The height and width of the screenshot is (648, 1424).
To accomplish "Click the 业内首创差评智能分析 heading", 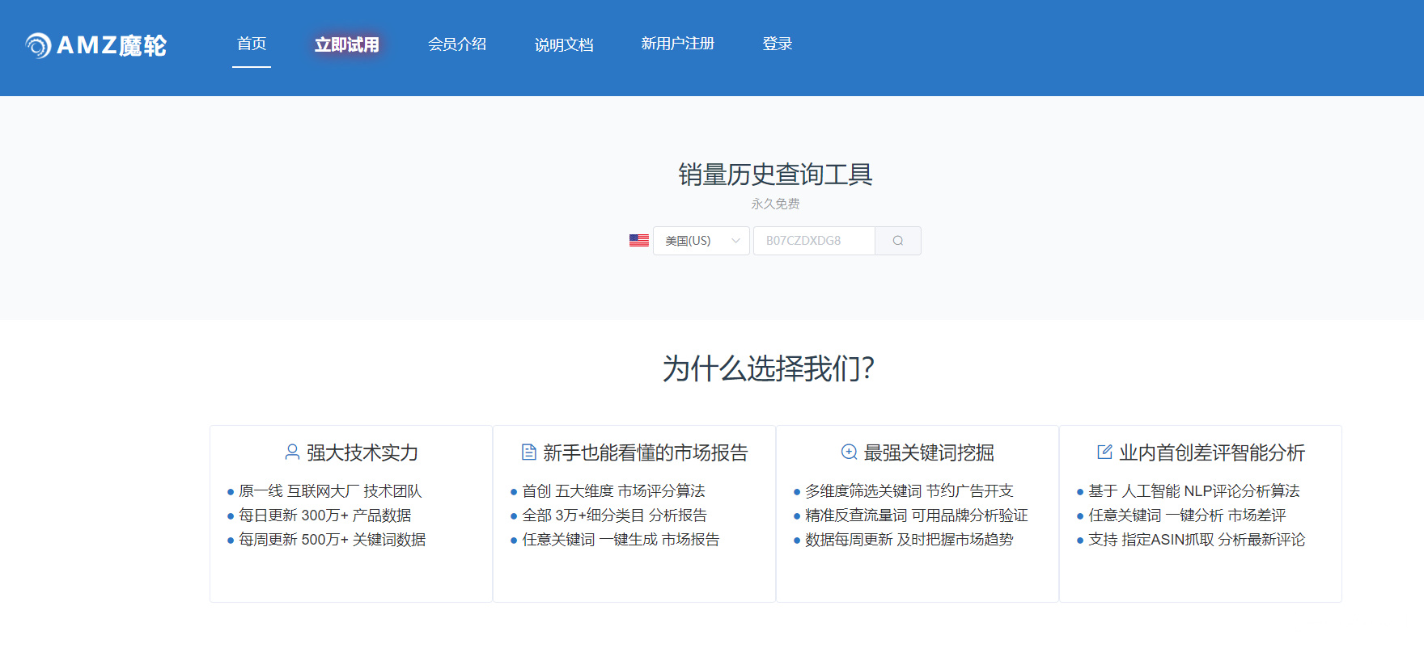I will point(1212,452).
